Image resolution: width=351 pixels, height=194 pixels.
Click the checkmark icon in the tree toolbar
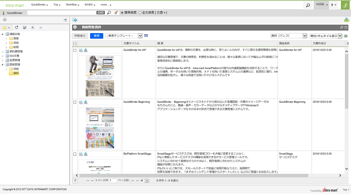pyautogui.click(x=25, y=27)
